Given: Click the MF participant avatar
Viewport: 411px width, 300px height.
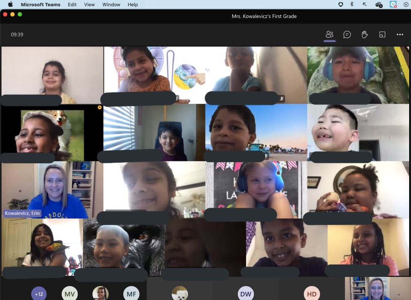Looking at the screenshot, I should click(131, 294).
